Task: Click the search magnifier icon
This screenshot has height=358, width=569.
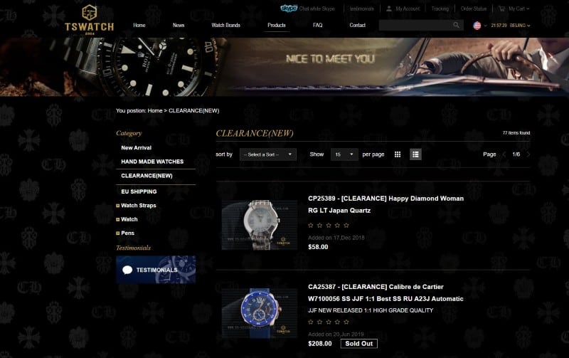Action: (x=456, y=25)
